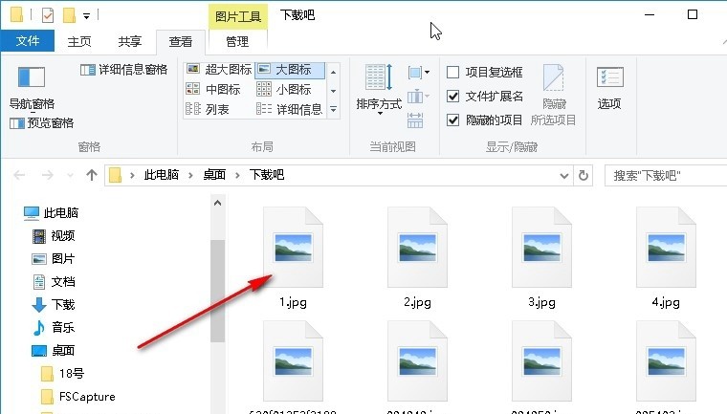727x414 pixels.
Task: Toggle the 预览窗格 preview pane
Action: [42, 122]
